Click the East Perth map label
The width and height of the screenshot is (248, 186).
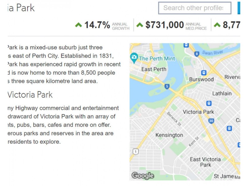point(154,69)
